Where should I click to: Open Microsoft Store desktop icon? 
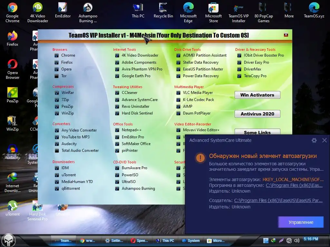pyautogui.click(x=213, y=13)
